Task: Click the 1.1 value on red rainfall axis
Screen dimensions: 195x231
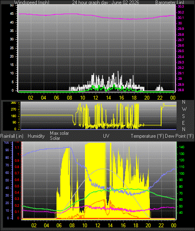Action: (x=17, y=147)
